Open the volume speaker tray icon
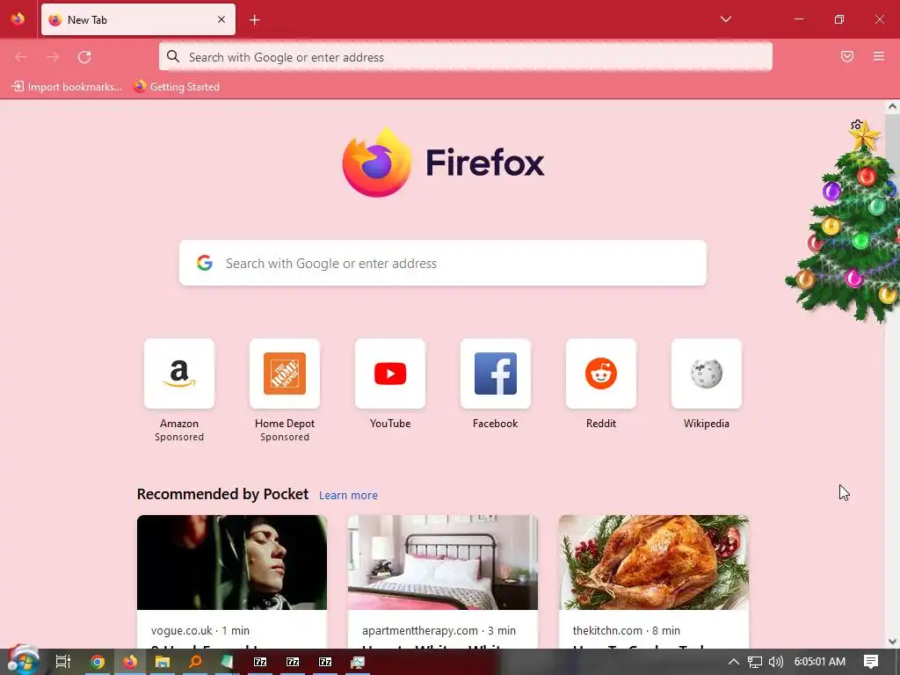The width and height of the screenshot is (900, 675). coord(775,662)
